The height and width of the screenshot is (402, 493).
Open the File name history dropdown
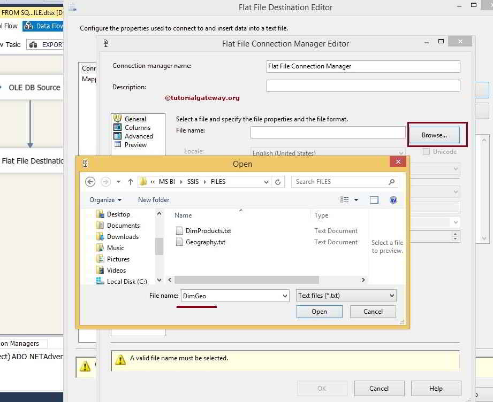(x=285, y=296)
